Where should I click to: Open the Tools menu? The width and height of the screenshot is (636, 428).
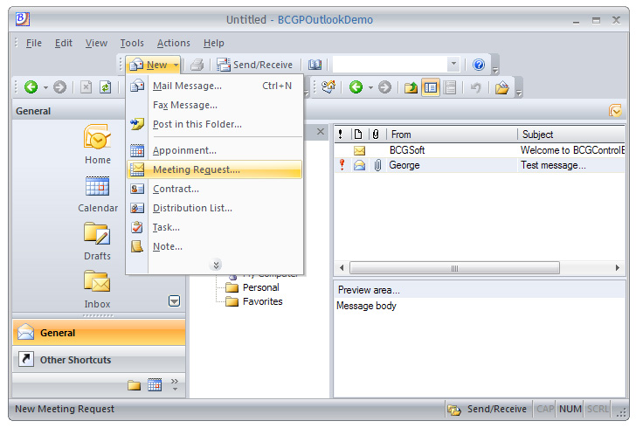click(x=132, y=43)
